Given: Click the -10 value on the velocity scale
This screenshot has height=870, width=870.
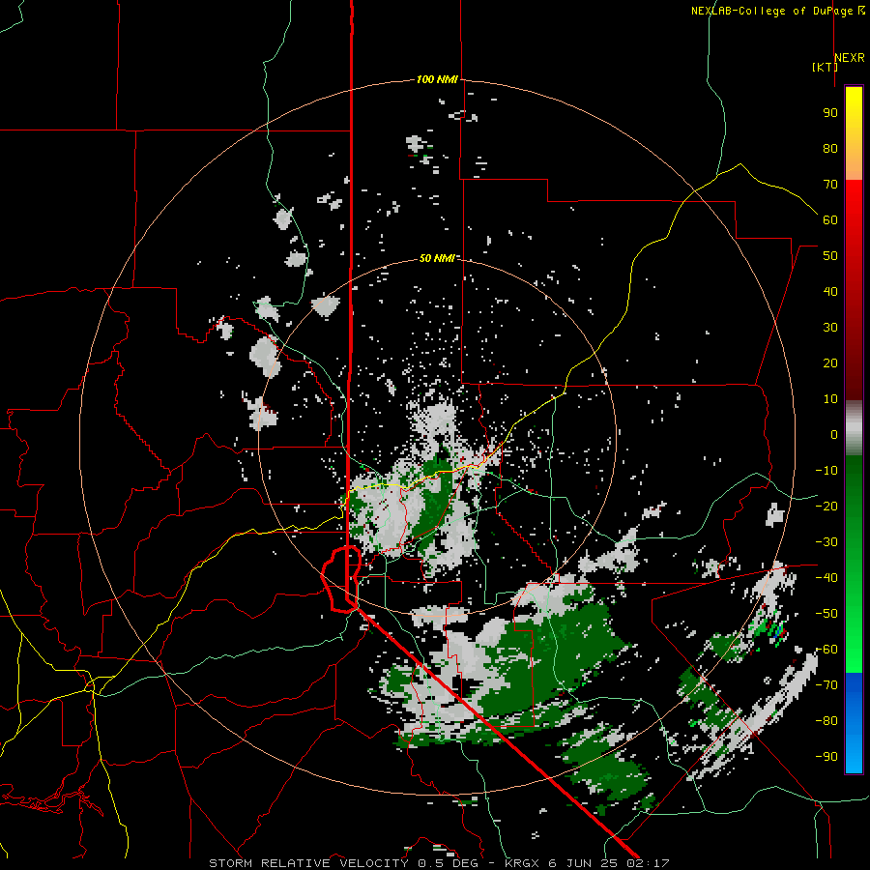Looking at the screenshot, I should pyautogui.click(x=826, y=471).
